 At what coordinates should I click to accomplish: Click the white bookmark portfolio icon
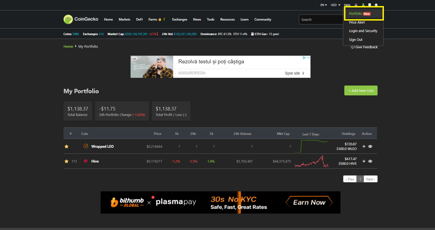click(x=370, y=5)
